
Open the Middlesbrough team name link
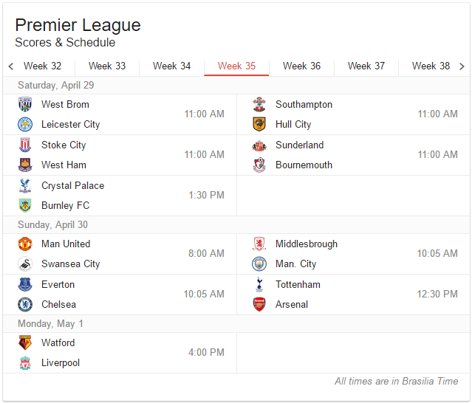click(x=306, y=244)
